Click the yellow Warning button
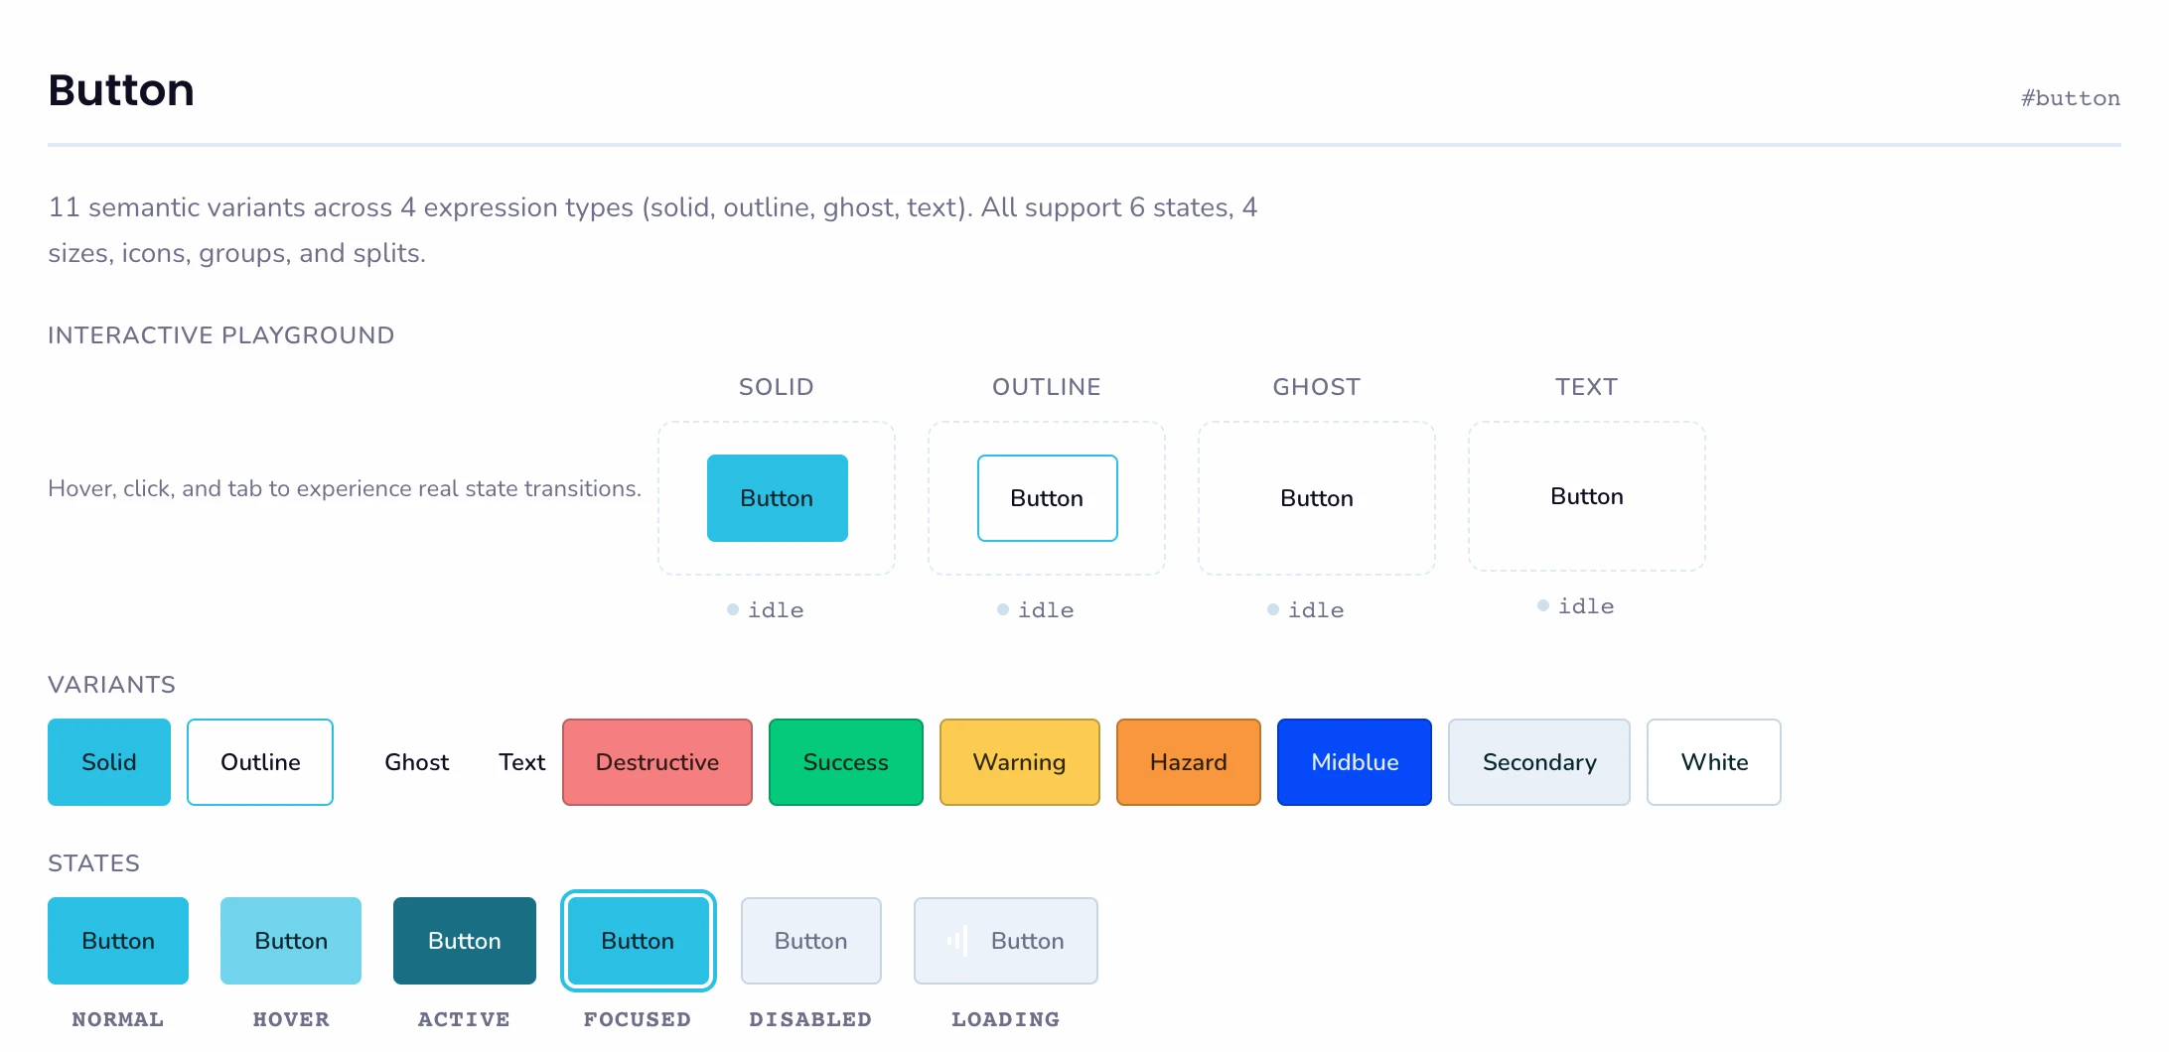The image size is (2169, 1052). click(1020, 762)
